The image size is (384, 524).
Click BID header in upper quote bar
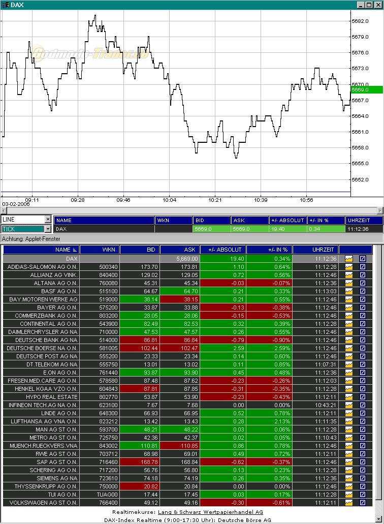[x=212, y=220]
